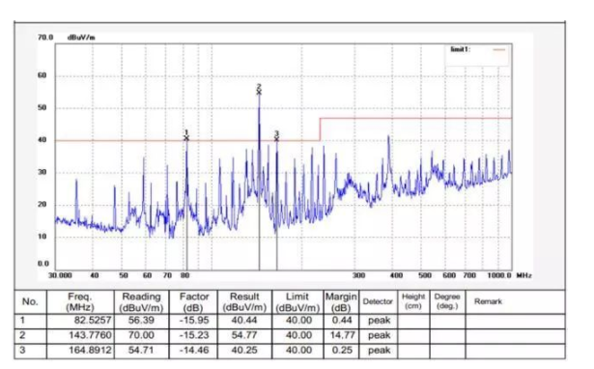The image size is (594, 369).
Task: Click the Degree (deg.) column header
Action: (x=447, y=301)
